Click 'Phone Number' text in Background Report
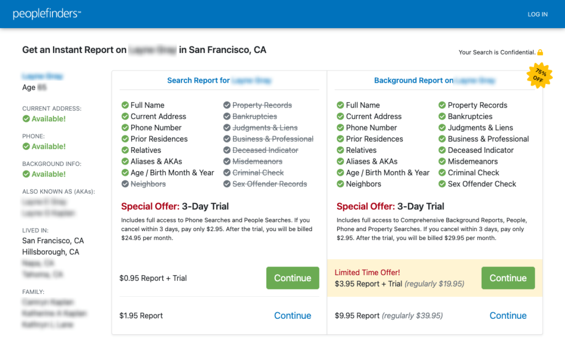 point(371,127)
